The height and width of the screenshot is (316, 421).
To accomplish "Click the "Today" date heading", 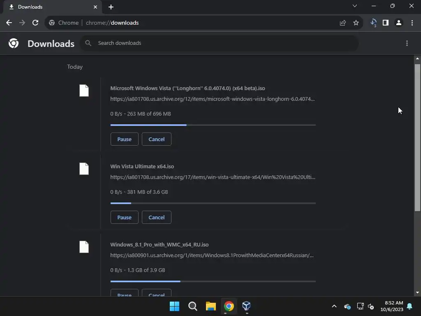I will (75, 67).
